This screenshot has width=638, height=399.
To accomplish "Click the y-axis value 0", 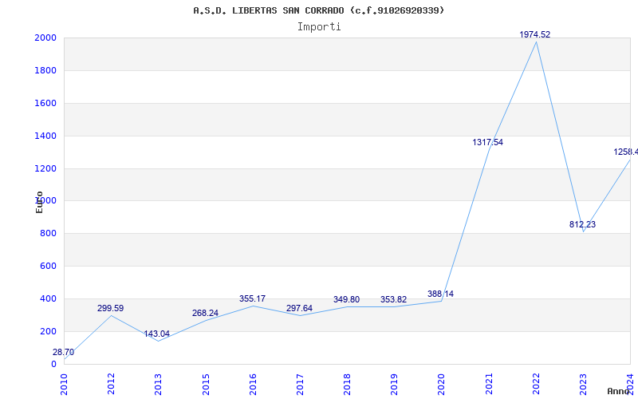I will click(x=53, y=364).
